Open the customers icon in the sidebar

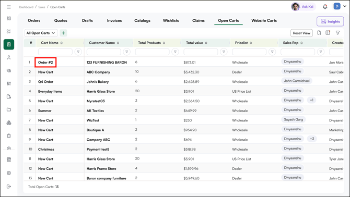(x=9, y=57)
